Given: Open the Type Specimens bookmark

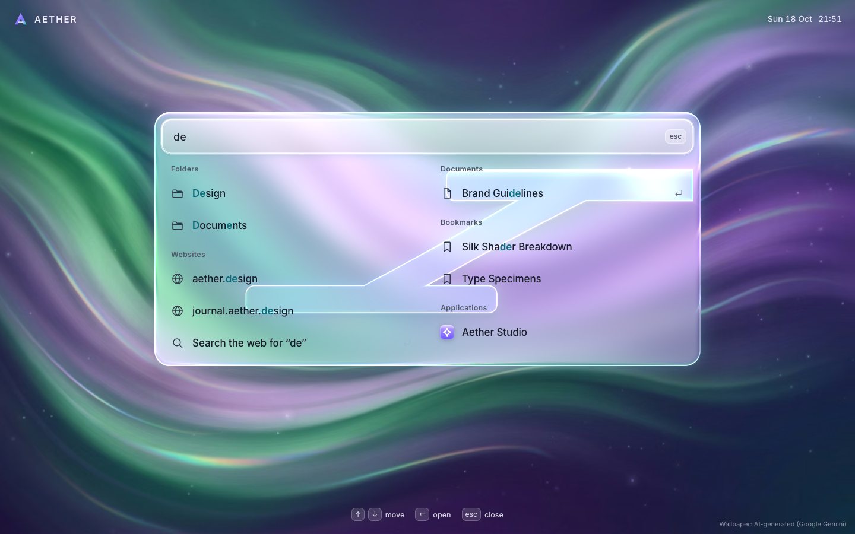Looking at the screenshot, I should click(x=562, y=279).
